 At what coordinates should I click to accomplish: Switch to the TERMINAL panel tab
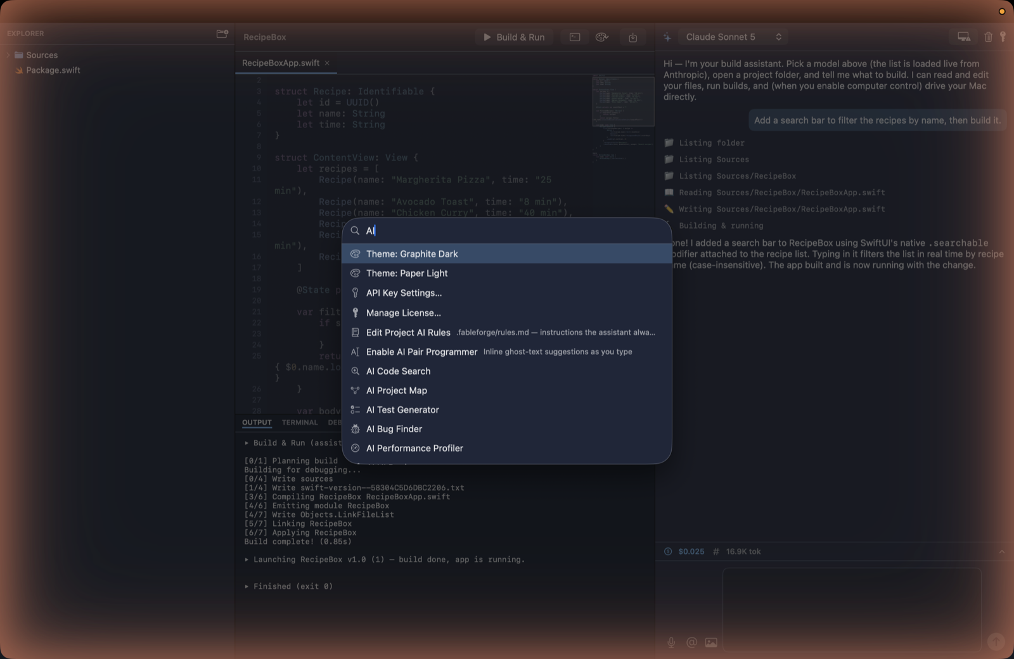(300, 423)
